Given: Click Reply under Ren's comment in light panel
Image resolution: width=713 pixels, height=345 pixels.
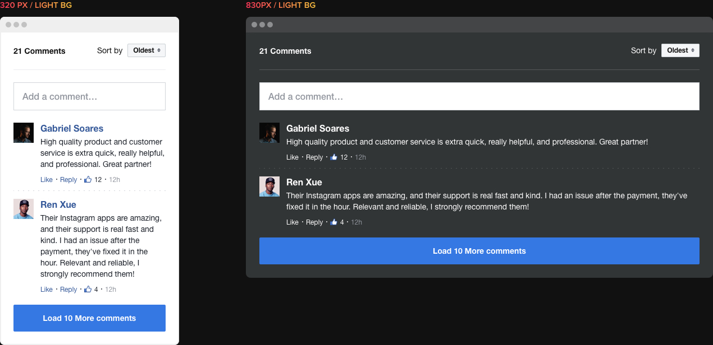Looking at the screenshot, I should [x=68, y=290].
